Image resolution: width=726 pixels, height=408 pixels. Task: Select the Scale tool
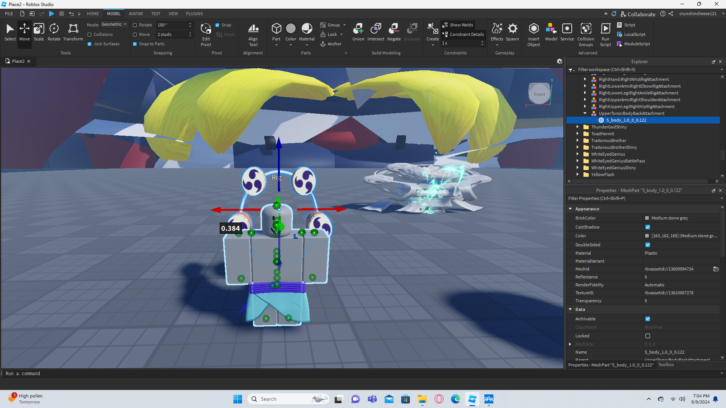pos(39,32)
